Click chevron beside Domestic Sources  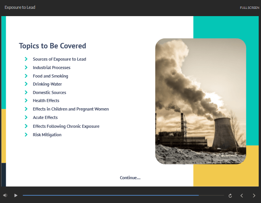26,92
